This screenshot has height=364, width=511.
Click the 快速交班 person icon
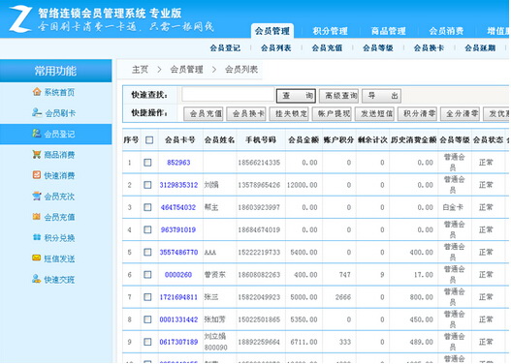pos(37,279)
